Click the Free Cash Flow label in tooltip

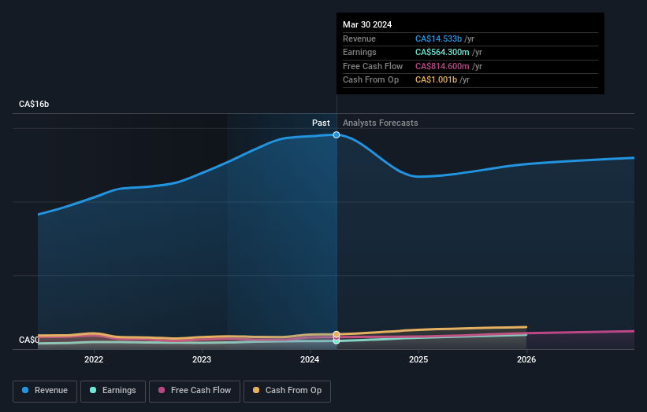tap(373, 66)
